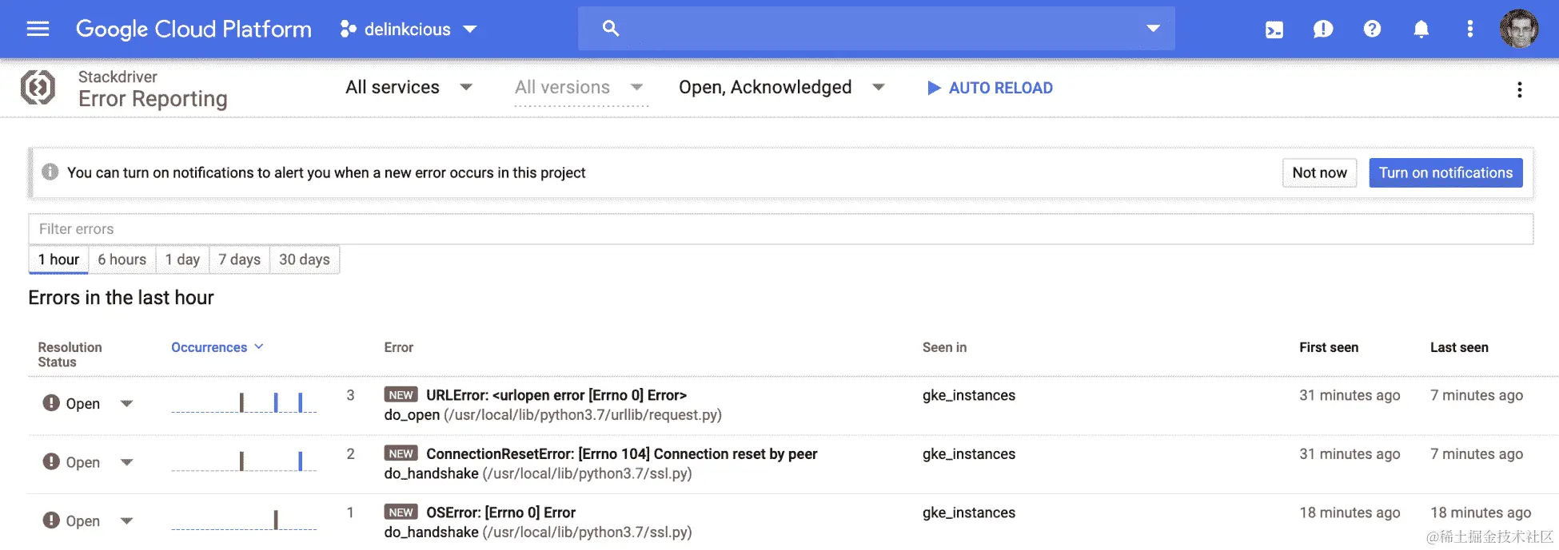The image size is (1559, 550).
Task: Expand status dropdown for ConnectionResetError row
Action: [126, 462]
